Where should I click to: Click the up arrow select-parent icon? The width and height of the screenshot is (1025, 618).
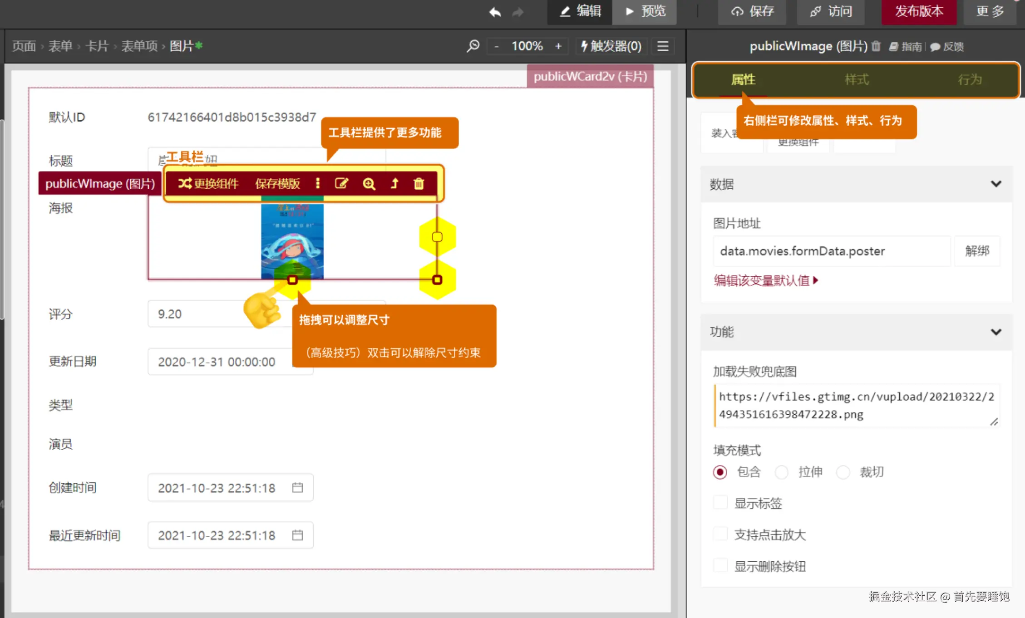pos(394,183)
